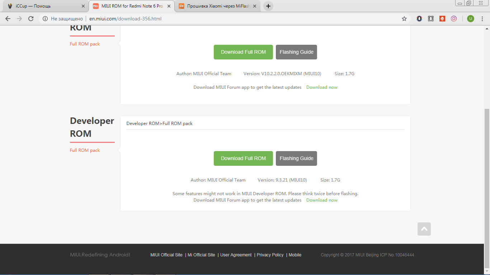The image size is (490, 275).
Task: Download Full ROM for Stable version
Action: click(243, 52)
